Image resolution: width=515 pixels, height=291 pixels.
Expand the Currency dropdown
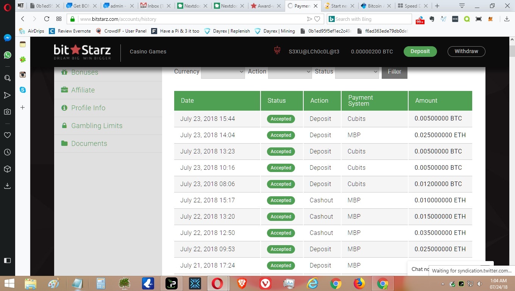point(223,72)
